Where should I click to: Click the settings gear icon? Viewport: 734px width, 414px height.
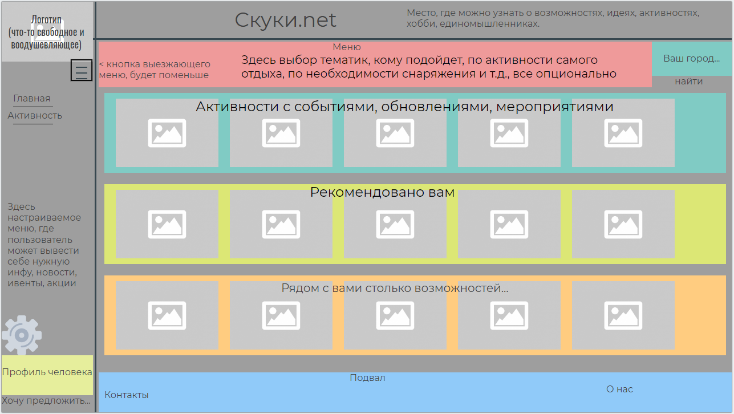(x=21, y=335)
